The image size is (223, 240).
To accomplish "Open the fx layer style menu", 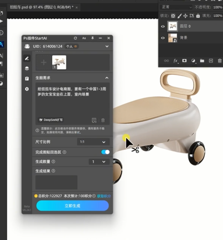I will tap(175, 61).
